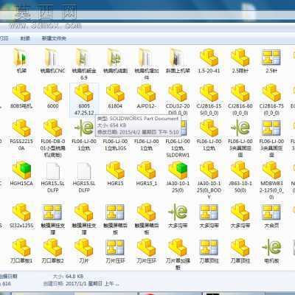Open the 铣扁机CNC folder
295x295 pixels.
click(52, 61)
